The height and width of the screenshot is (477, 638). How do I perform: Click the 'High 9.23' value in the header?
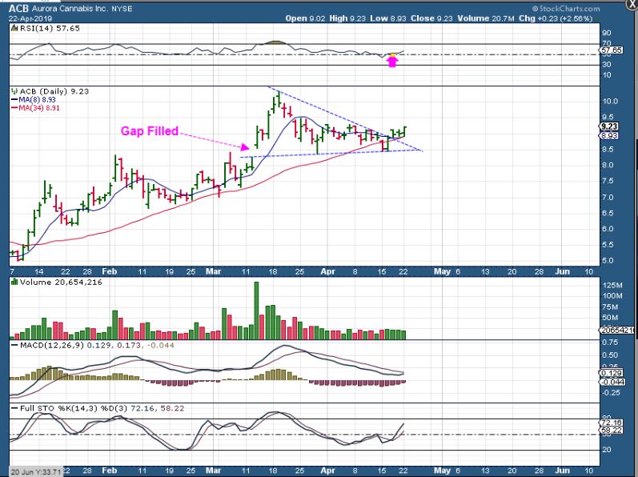pos(347,18)
